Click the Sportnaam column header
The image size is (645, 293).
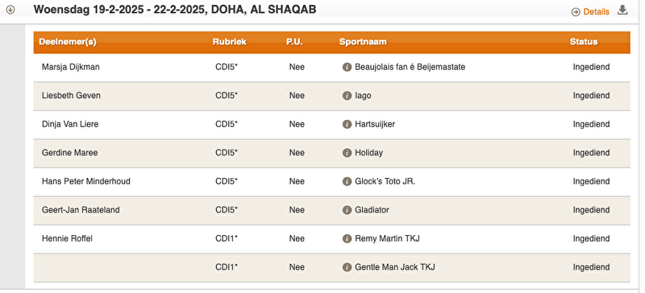tap(363, 42)
